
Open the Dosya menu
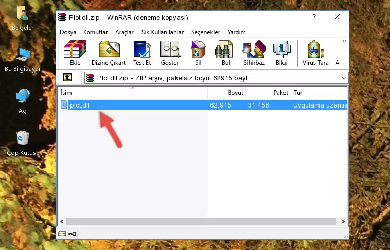[x=68, y=32]
